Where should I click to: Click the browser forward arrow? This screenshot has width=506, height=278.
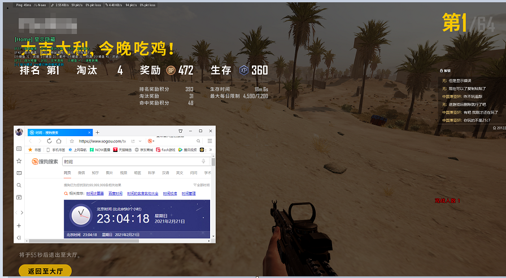click(40, 141)
